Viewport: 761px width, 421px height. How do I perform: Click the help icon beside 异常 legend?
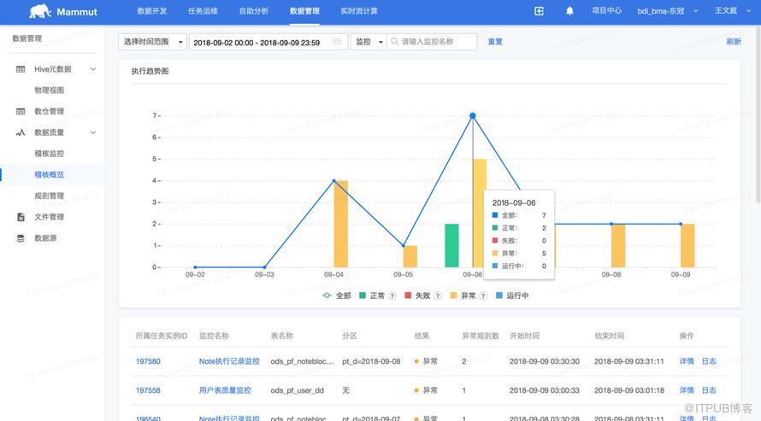[x=483, y=296]
